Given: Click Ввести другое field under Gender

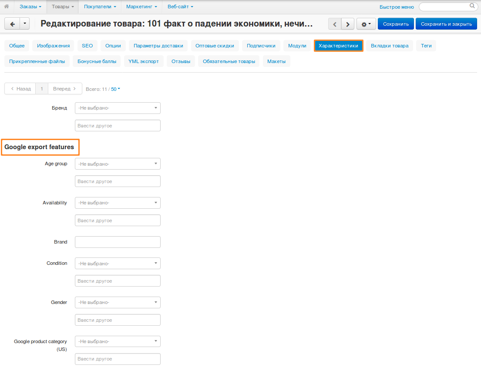Looking at the screenshot, I should (x=118, y=320).
